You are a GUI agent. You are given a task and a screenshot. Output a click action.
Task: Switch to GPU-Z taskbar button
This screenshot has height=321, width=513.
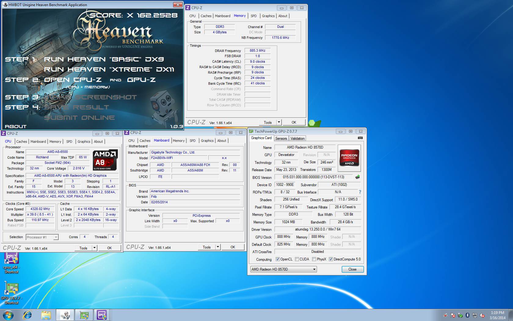84,315
